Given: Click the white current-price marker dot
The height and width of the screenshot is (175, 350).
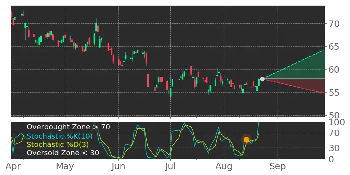Looking at the screenshot, I should [262, 79].
